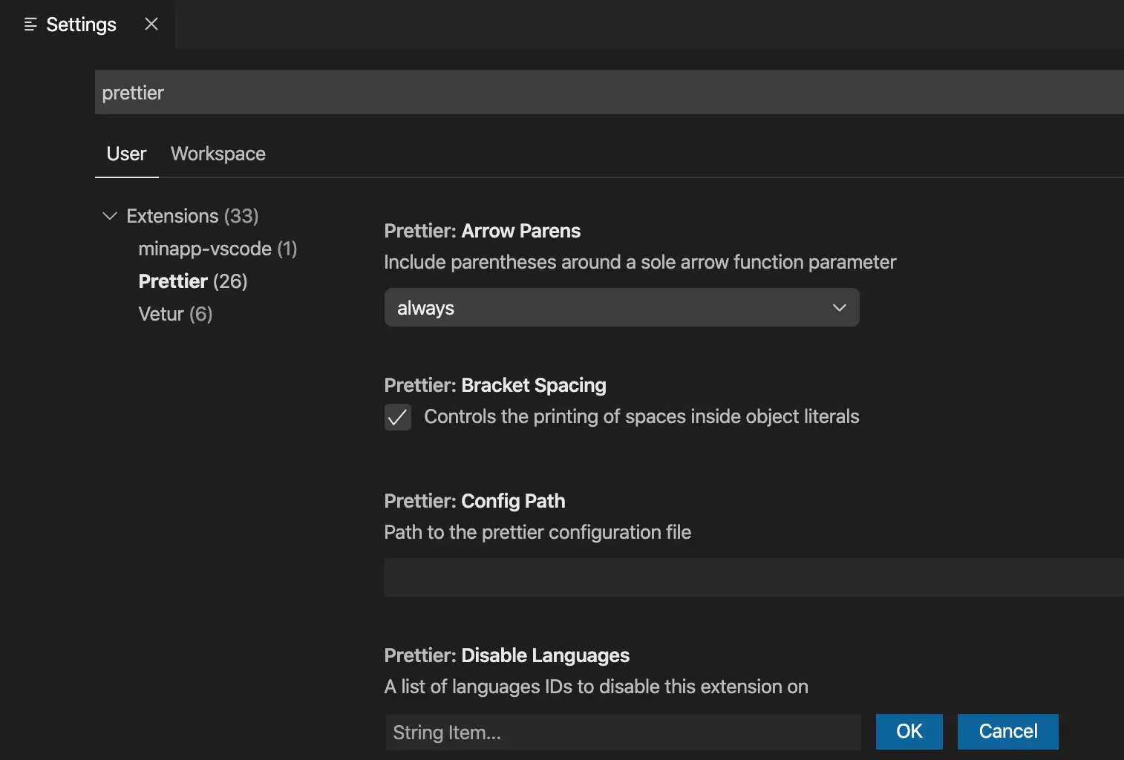Viewport: 1124px width, 760px height.
Task: Close the Settings editor tab
Action: [151, 24]
